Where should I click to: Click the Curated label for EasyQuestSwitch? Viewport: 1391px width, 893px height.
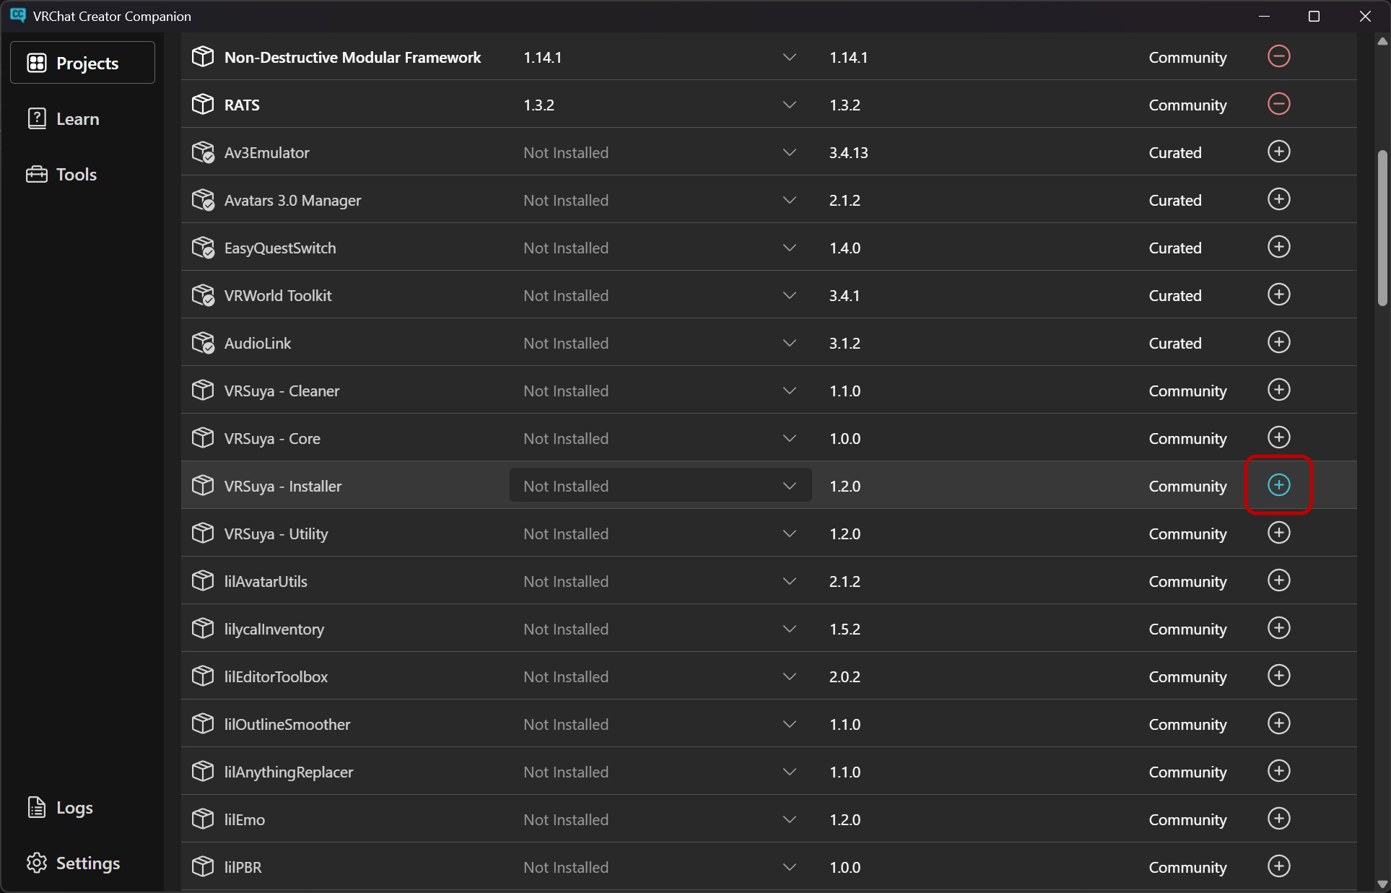1175,248
